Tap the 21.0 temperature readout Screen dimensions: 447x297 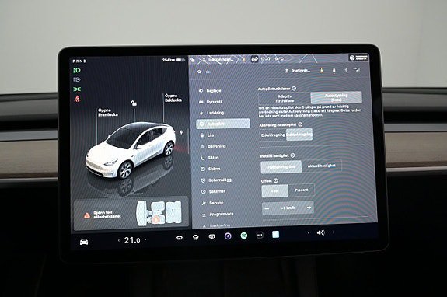[x=132, y=240]
